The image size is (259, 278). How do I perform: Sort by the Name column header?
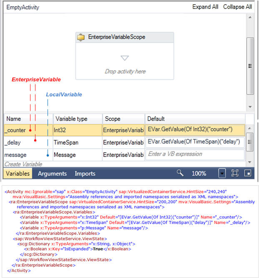(x=28, y=119)
